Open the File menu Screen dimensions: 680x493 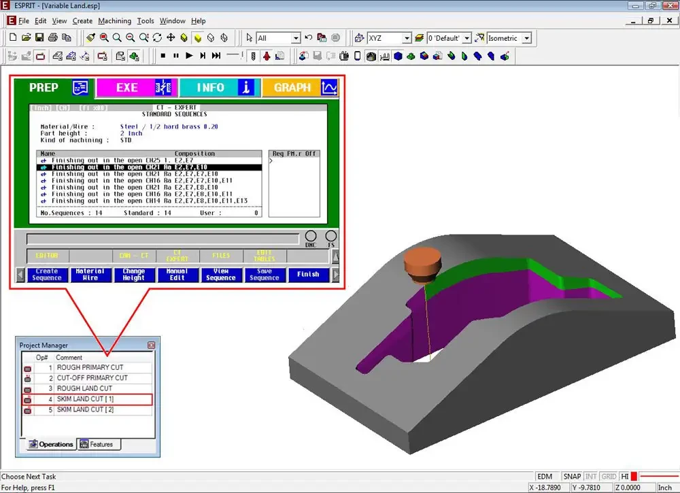(x=24, y=21)
